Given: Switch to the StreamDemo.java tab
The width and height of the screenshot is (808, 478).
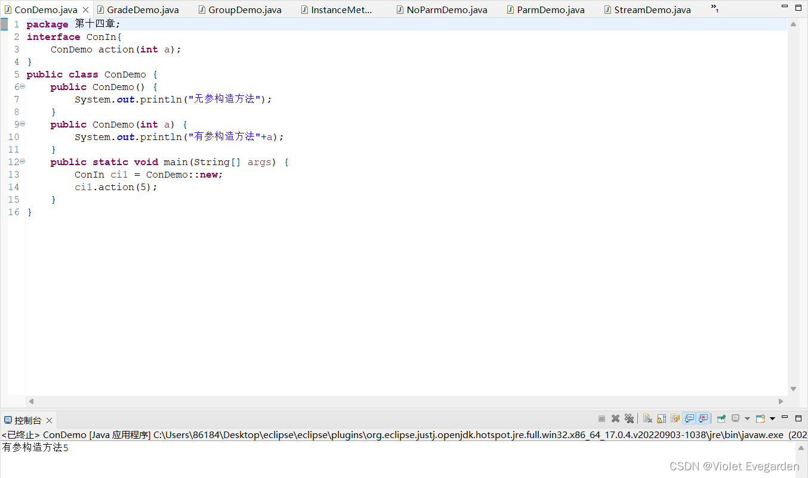Looking at the screenshot, I should (x=647, y=10).
